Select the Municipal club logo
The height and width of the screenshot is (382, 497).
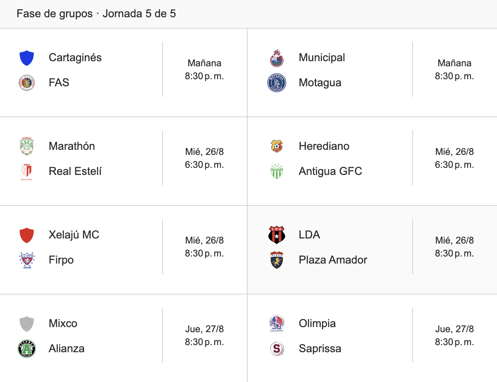pos(277,58)
